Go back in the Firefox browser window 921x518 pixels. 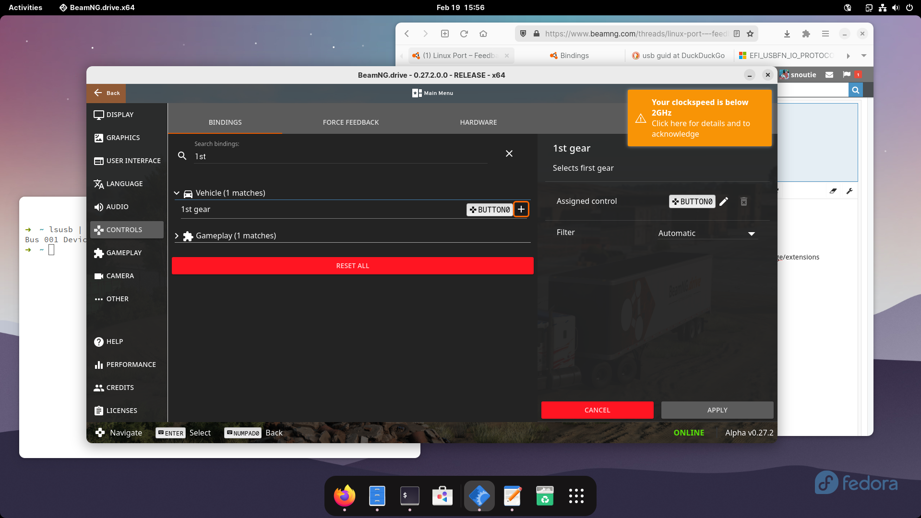pos(407,34)
